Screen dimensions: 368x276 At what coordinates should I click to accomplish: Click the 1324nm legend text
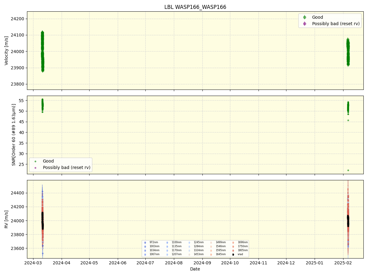coord(199,251)
